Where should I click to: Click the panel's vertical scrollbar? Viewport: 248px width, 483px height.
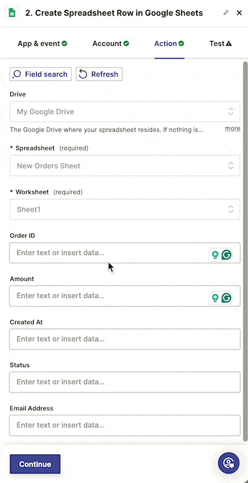pyautogui.click(x=245, y=251)
